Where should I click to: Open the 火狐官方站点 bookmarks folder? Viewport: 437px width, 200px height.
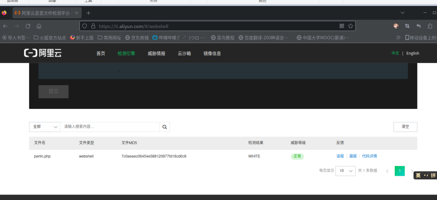point(50,37)
